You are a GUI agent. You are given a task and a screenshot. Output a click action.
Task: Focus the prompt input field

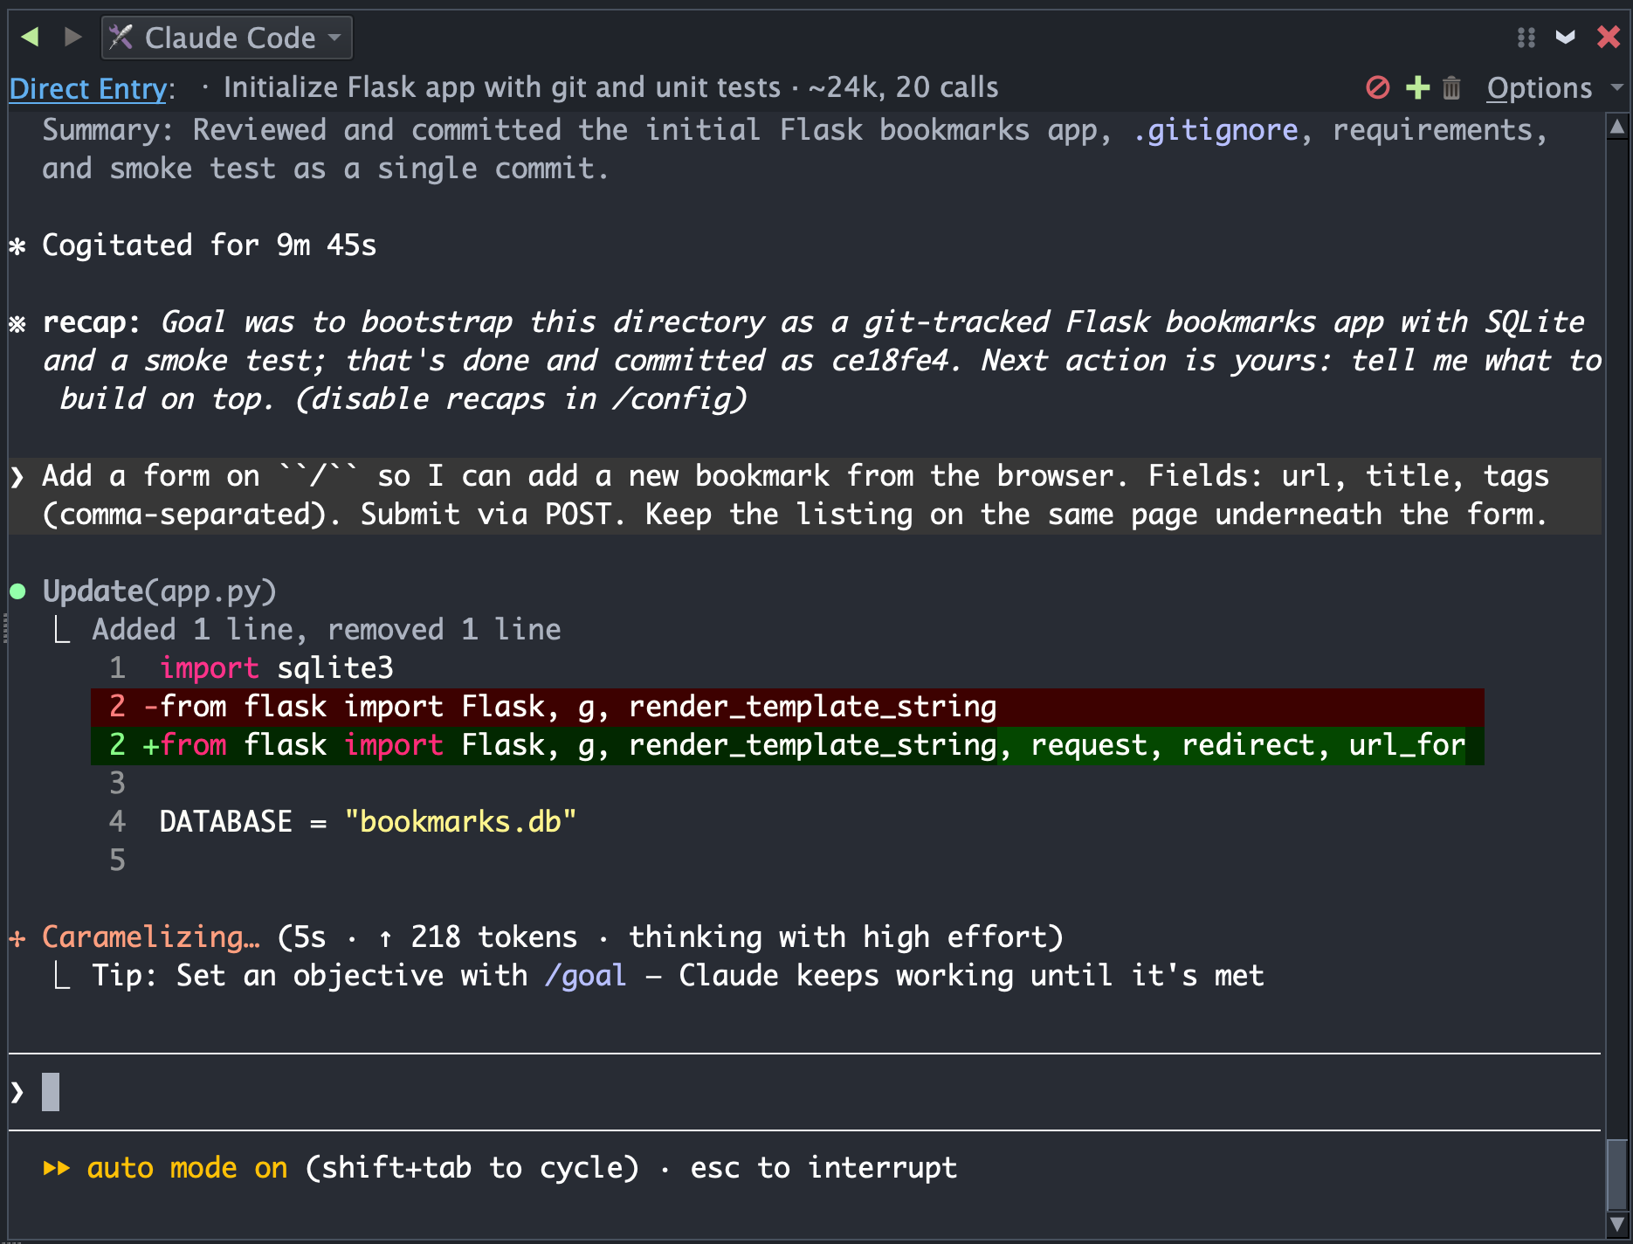tap(803, 1092)
